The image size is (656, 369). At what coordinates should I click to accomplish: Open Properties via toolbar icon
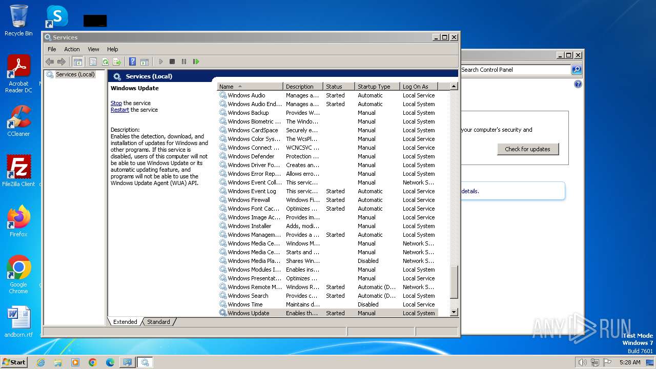point(93,61)
